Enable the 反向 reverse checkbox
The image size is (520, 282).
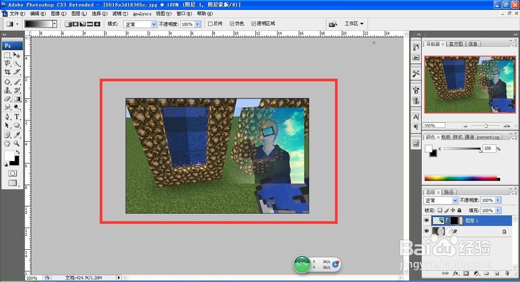click(x=210, y=23)
